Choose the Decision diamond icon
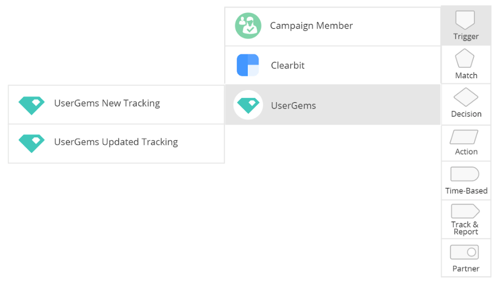This screenshot has height=296, width=496. click(x=466, y=97)
